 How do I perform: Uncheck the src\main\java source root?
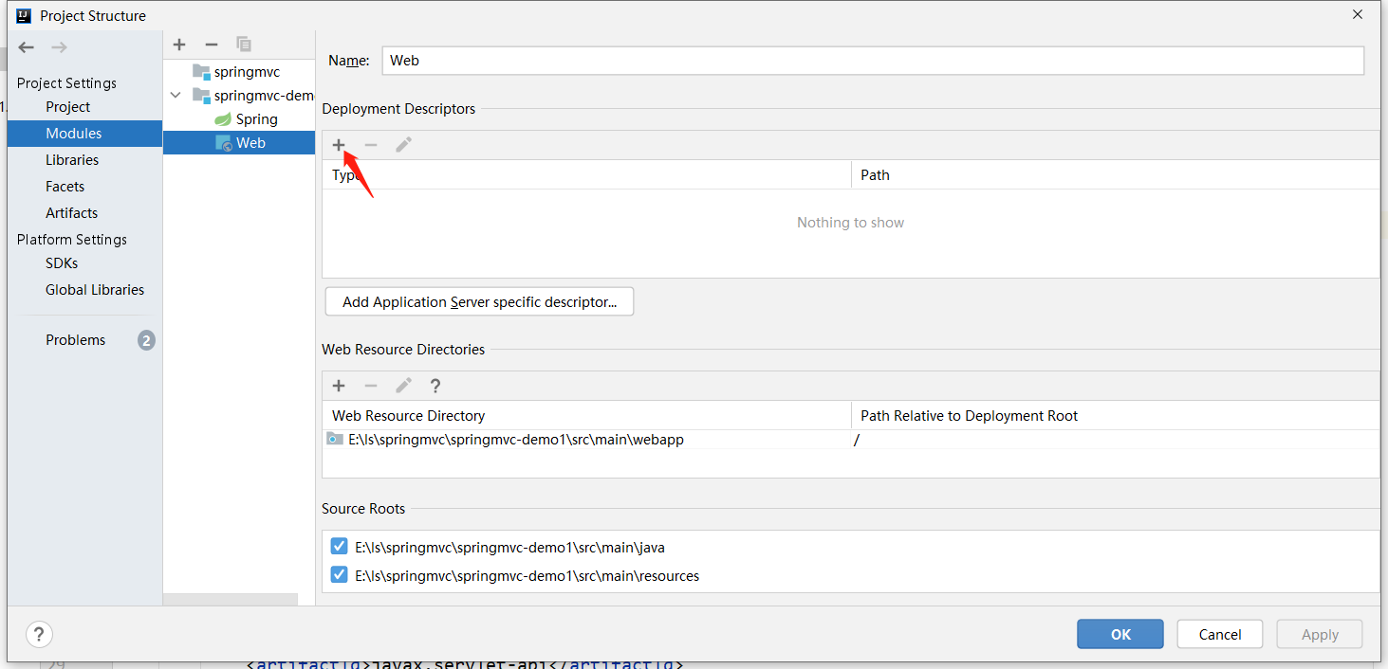pos(339,547)
